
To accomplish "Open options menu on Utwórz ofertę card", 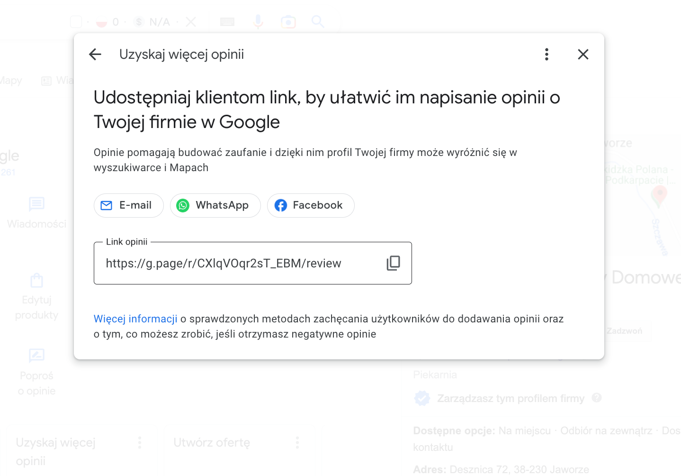I will pyautogui.click(x=297, y=442).
